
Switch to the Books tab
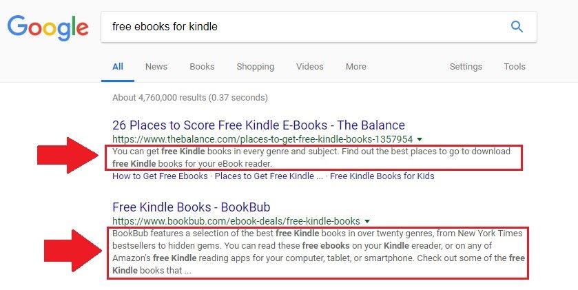click(202, 67)
